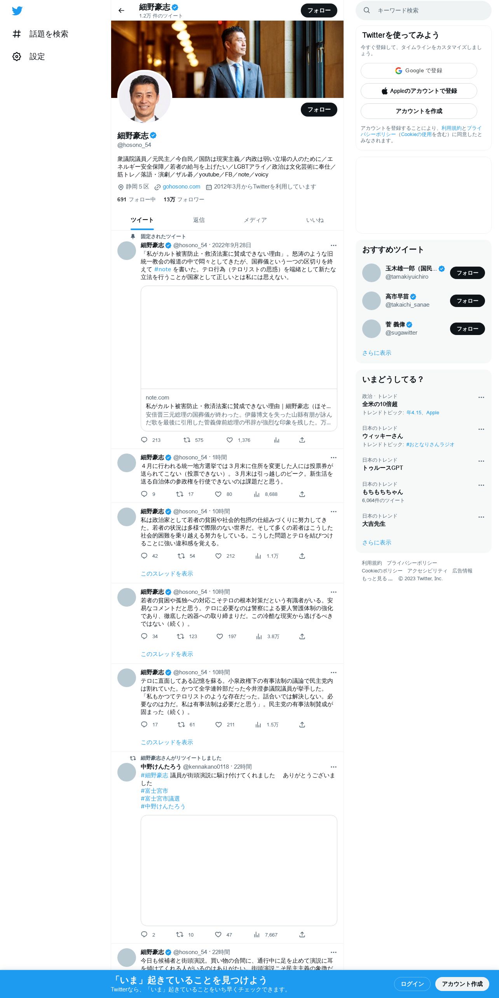View 1.1万 impressions analytics
The height and width of the screenshot is (998, 499).
pyautogui.click(x=267, y=556)
